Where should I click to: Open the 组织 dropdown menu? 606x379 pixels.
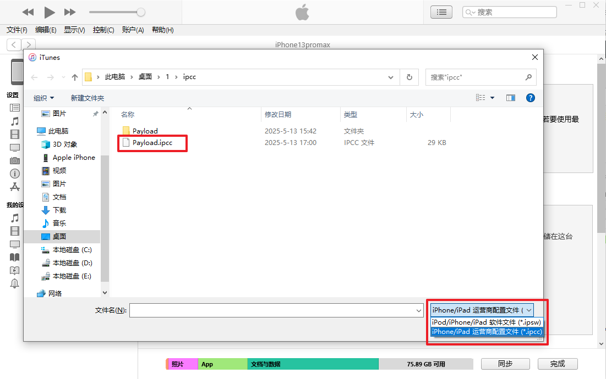click(43, 98)
